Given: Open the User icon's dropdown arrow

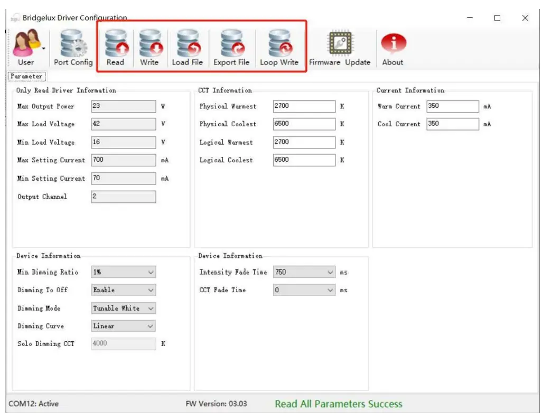Looking at the screenshot, I should pyautogui.click(x=43, y=49).
